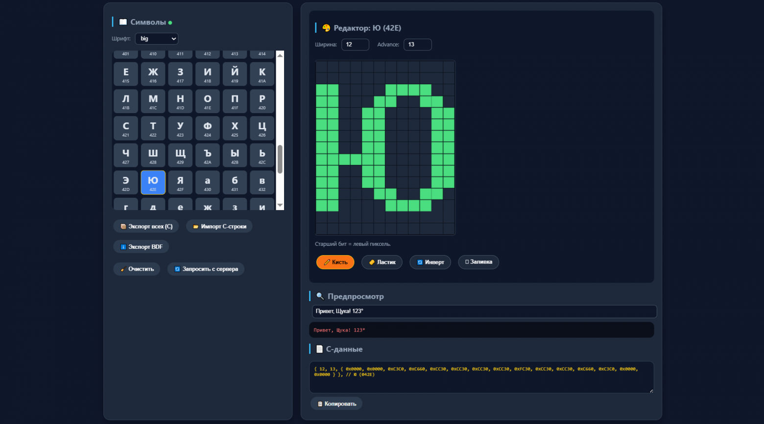Select glyph Ь 42C

(x=262, y=156)
